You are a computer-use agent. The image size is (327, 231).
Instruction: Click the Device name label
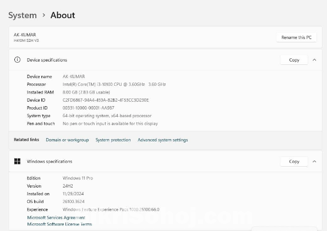[40, 76]
